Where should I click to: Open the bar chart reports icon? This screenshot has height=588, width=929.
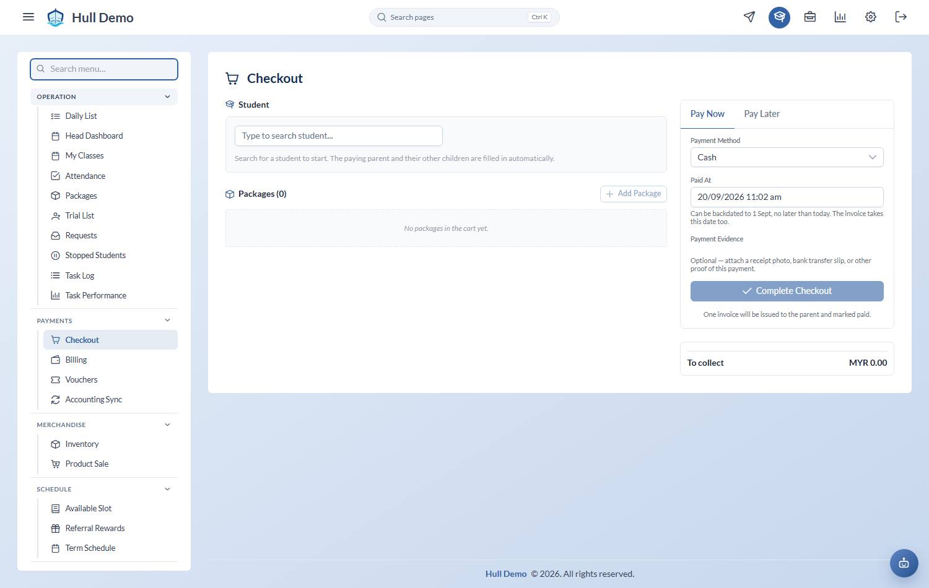pos(840,17)
